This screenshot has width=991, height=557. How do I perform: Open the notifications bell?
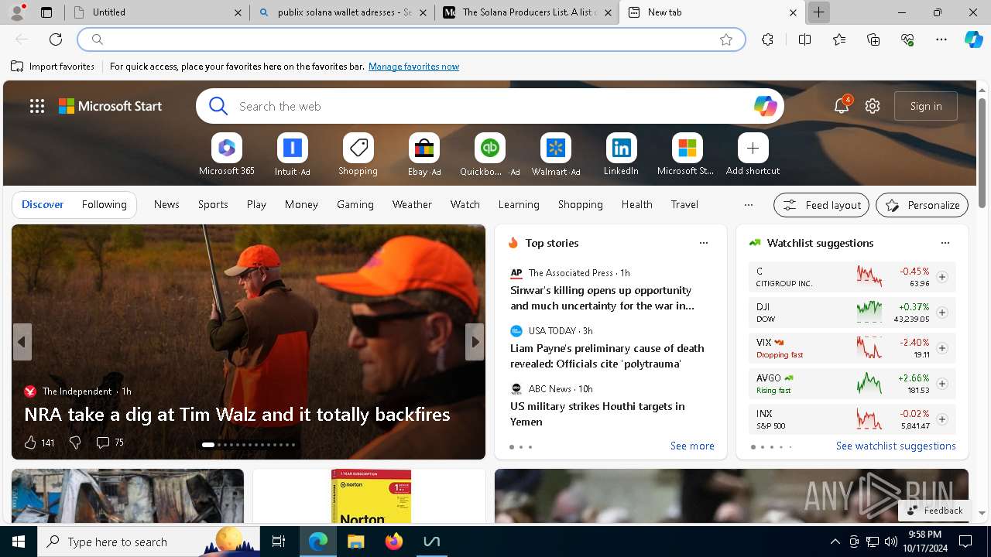[x=842, y=106]
